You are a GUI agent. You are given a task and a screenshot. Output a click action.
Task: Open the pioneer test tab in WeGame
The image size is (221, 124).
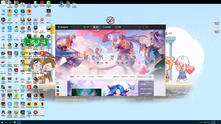point(107,27)
